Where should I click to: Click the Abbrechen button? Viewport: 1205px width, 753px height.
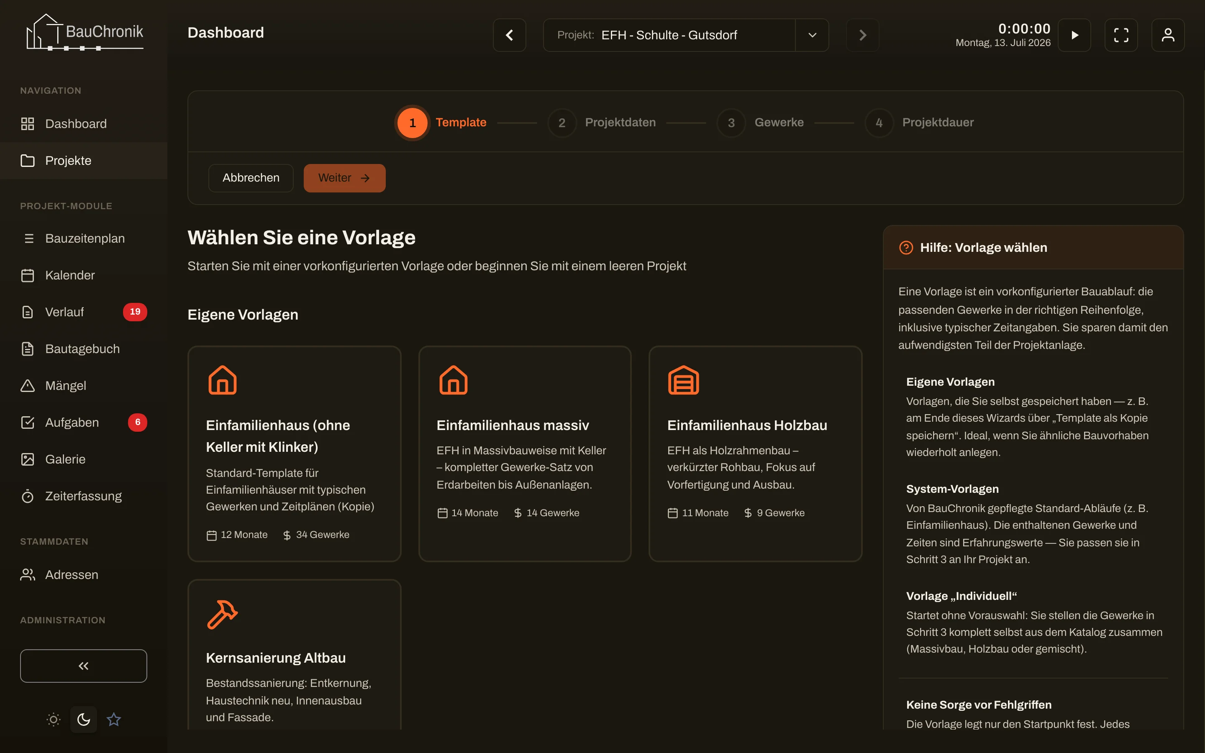coord(251,178)
